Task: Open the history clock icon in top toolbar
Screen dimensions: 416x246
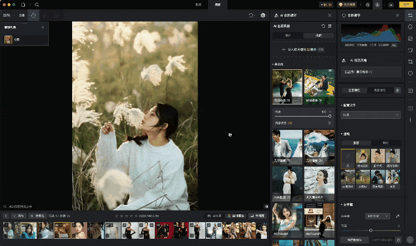Action: [34, 16]
